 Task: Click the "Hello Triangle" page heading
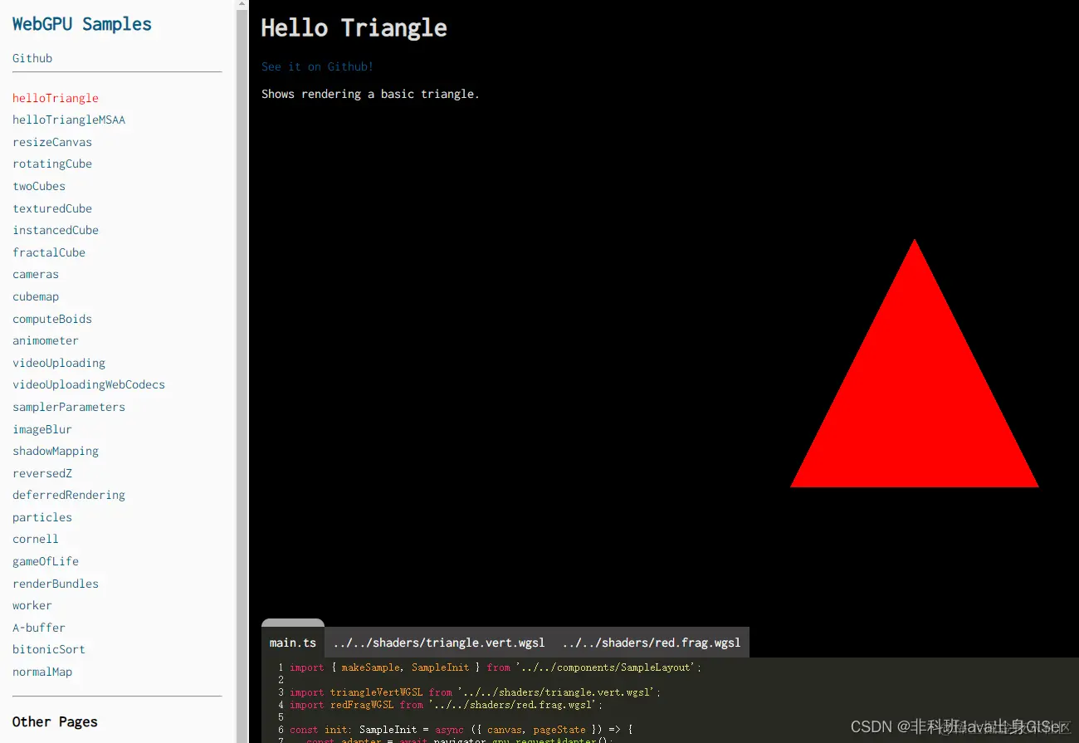pos(354,27)
